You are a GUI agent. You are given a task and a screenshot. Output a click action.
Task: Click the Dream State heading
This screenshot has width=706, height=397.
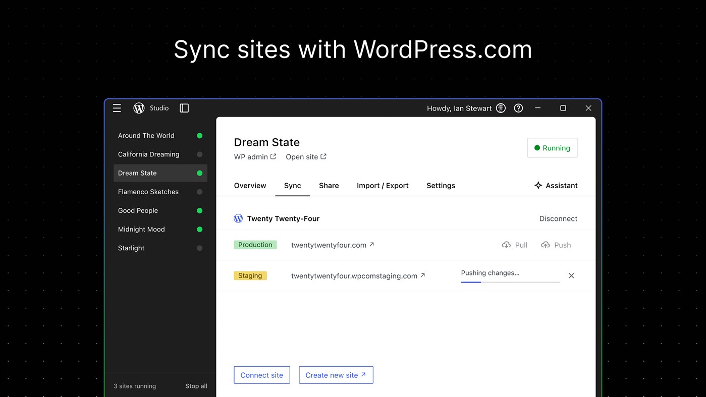coord(267,142)
